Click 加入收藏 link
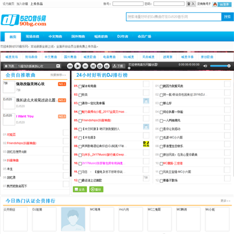This screenshot has width=234, height=234. point(22,4)
